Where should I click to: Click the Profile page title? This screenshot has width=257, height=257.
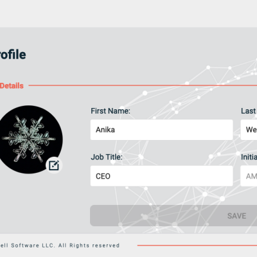point(13,55)
